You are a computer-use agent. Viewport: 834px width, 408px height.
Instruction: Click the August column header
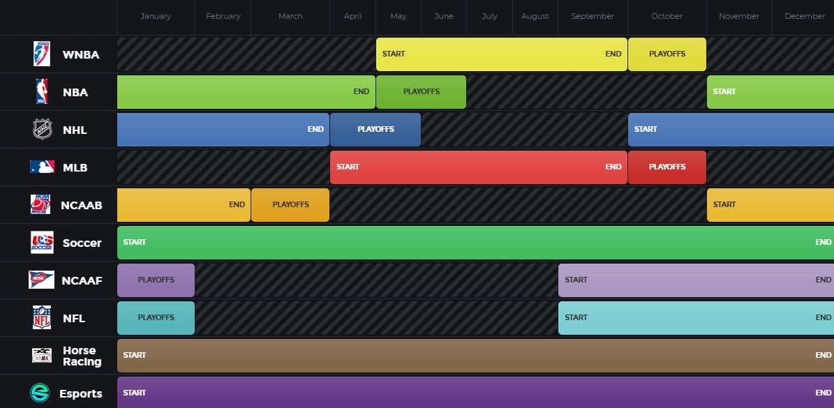(x=535, y=17)
